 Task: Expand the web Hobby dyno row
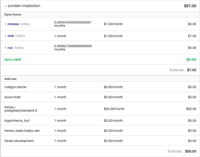6,36
